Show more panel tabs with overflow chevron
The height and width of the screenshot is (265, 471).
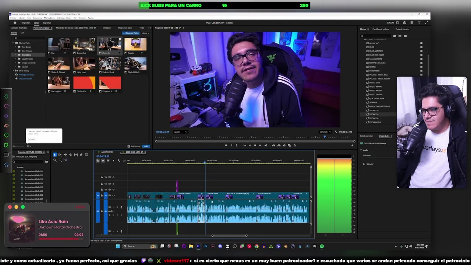pyautogui.click(x=150, y=28)
